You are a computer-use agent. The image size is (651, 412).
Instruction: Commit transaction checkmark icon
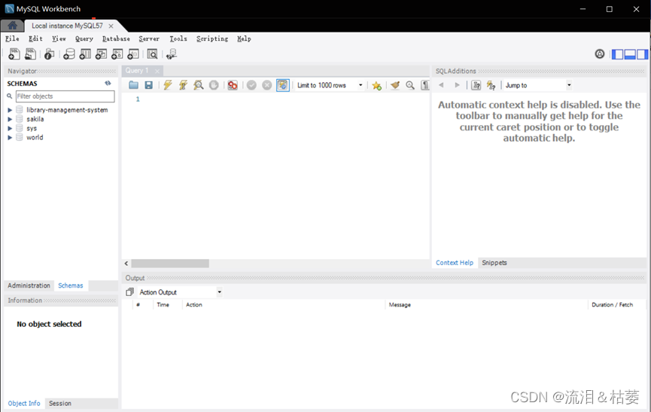251,85
